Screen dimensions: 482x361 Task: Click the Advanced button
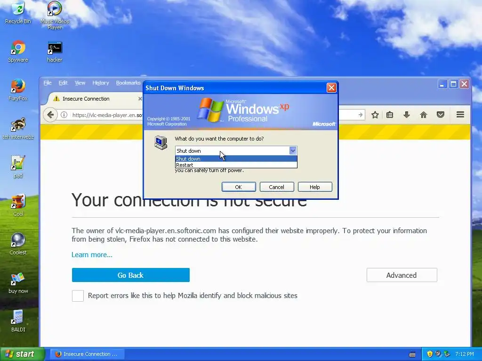(x=402, y=275)
